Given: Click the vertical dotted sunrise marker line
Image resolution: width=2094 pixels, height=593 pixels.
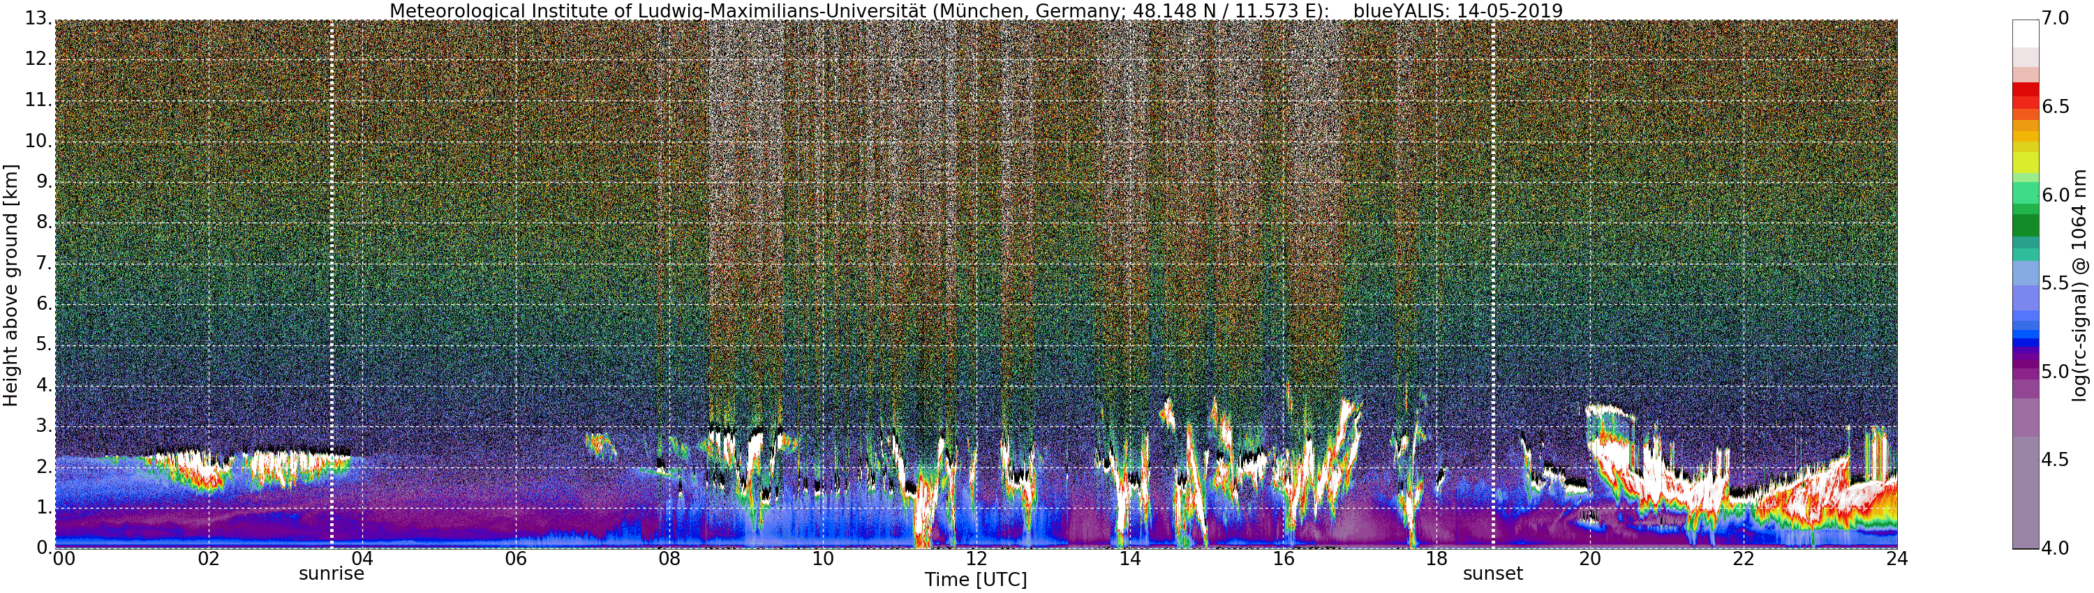Looking at the screenshot, I should [x=332, y=285].
